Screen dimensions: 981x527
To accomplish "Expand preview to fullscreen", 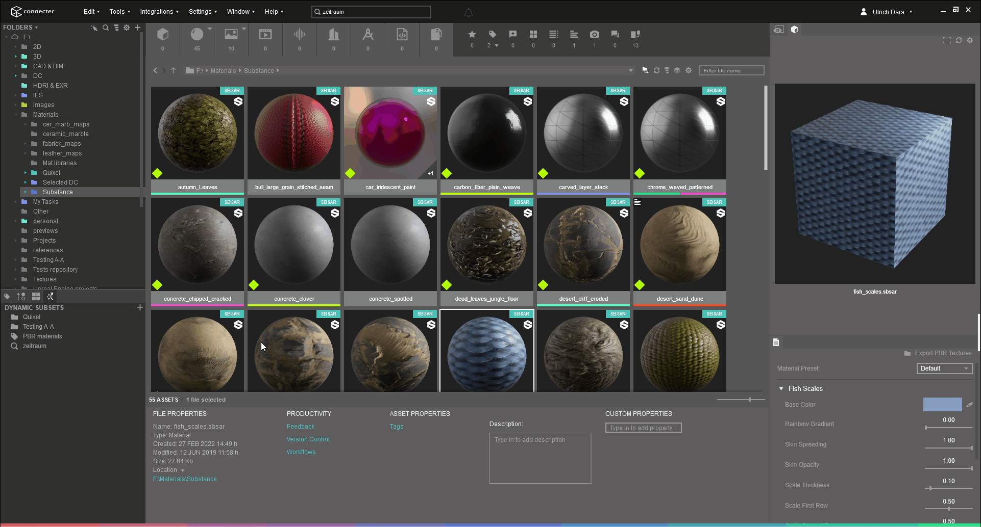I will [947, 40].
